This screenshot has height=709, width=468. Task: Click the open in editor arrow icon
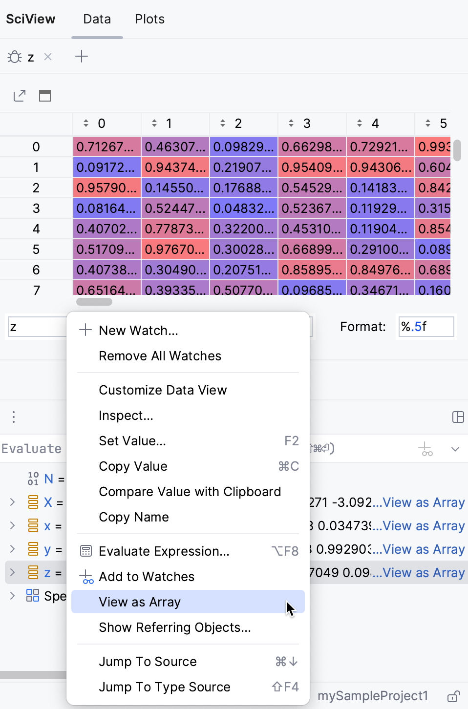[x=20, y=96]
